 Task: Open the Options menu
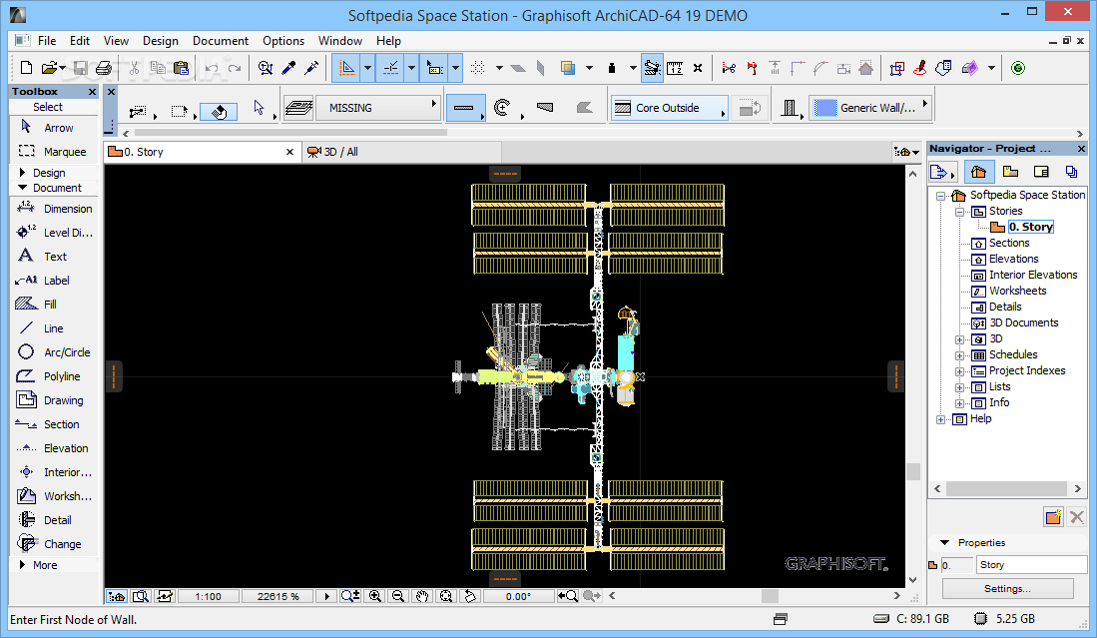click(x=283, y=41)
